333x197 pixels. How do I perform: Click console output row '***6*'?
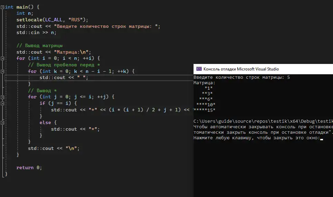206,99
